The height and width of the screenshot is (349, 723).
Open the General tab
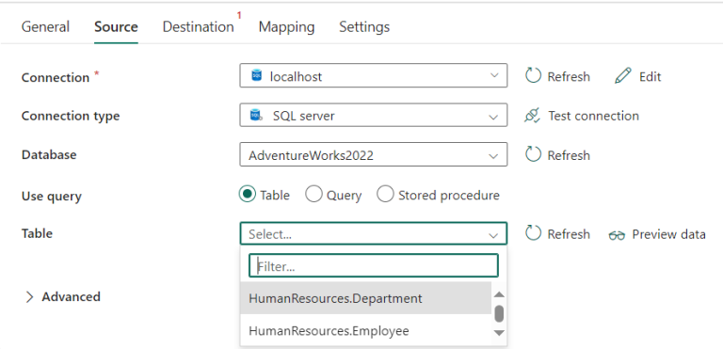pos(45,26)
